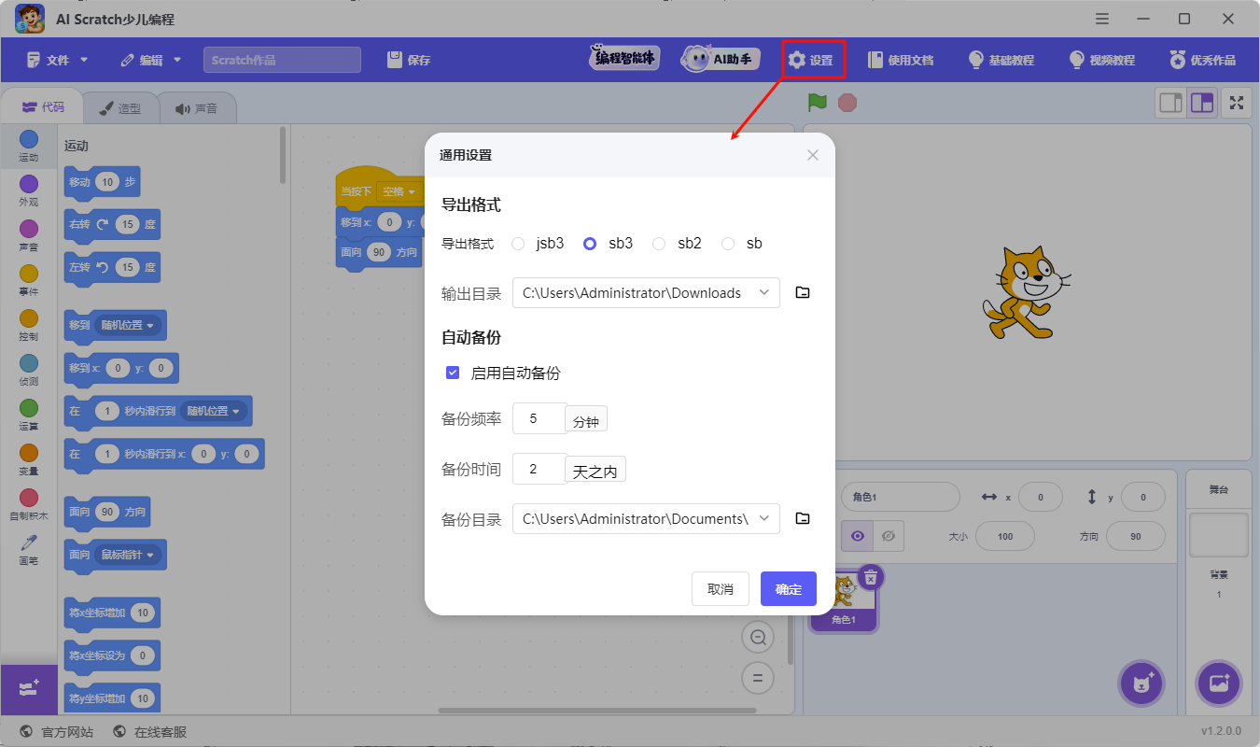Select the 变量 block category
Image resolution: width=1260 pixels, height=747 pixels.
[x=29, y=459]
